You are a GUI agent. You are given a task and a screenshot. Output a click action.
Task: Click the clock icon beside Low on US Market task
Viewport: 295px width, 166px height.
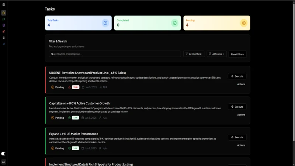coord(69,148)
